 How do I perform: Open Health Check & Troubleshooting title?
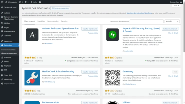pyautogui.click(x=58, y=71)
